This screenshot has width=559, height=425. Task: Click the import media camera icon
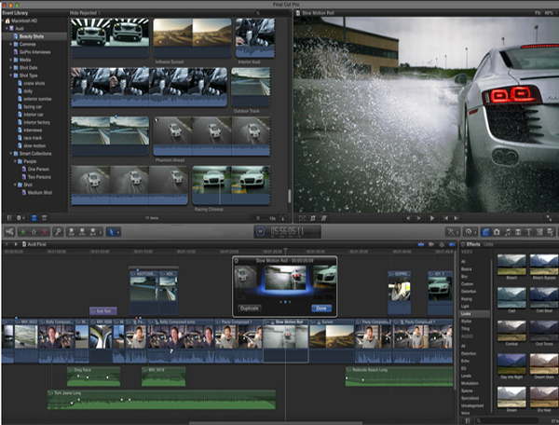pyautogui.click(x=9, y=232)
